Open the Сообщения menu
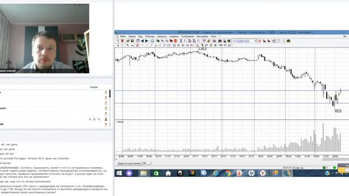The height and width of the screenshot is (196, 349). pyautogui.click(x=188, y=36)
